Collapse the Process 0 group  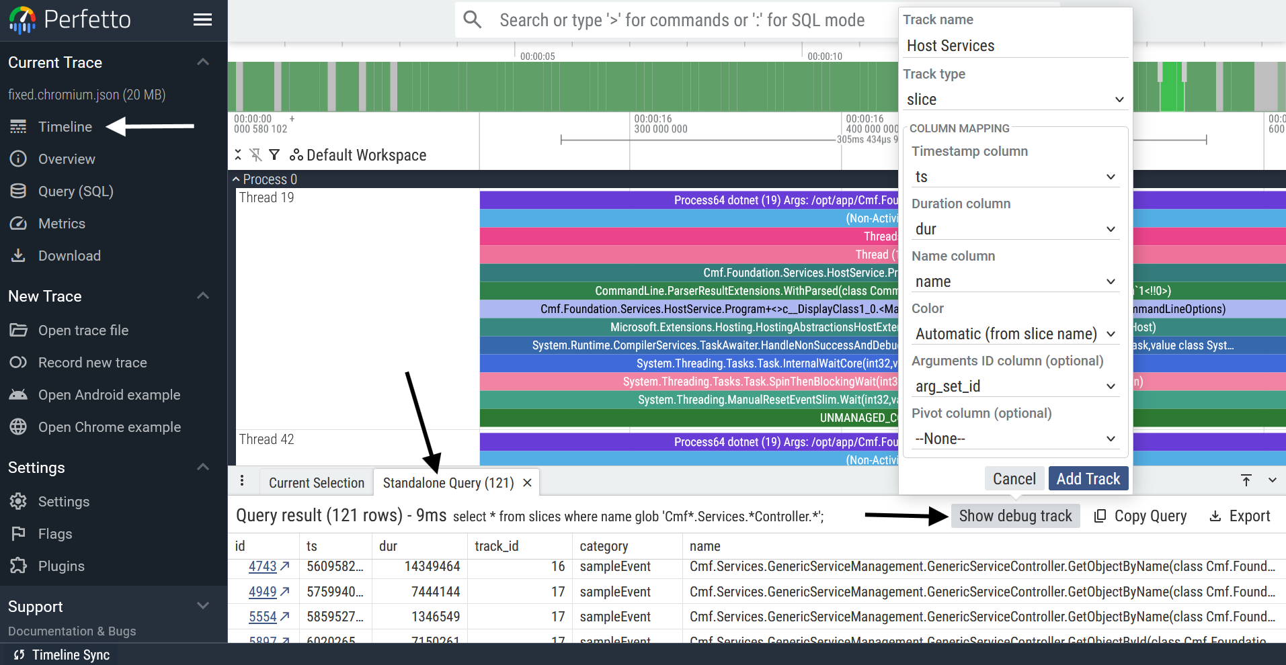pyautogui.click(x=236, y=179)
